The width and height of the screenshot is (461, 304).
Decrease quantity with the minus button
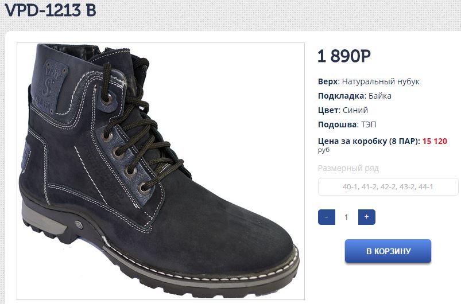(326, 217)
